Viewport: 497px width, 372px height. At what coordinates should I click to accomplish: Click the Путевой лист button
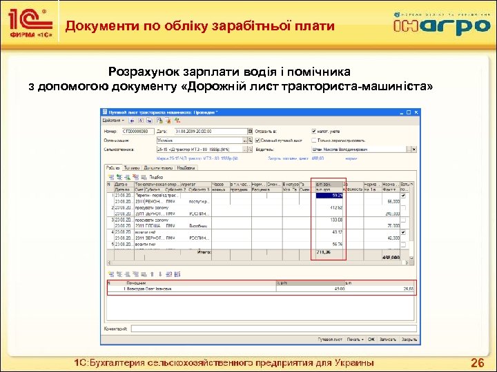pyautogui.click(x=330, y=340)
